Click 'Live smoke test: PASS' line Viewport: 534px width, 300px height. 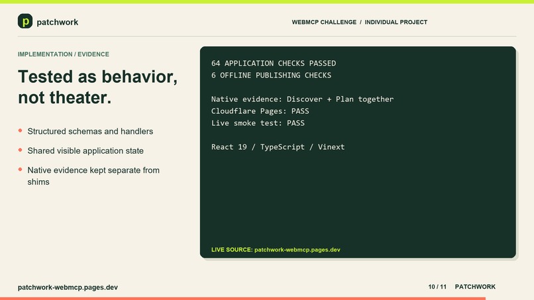click(258, 123)
